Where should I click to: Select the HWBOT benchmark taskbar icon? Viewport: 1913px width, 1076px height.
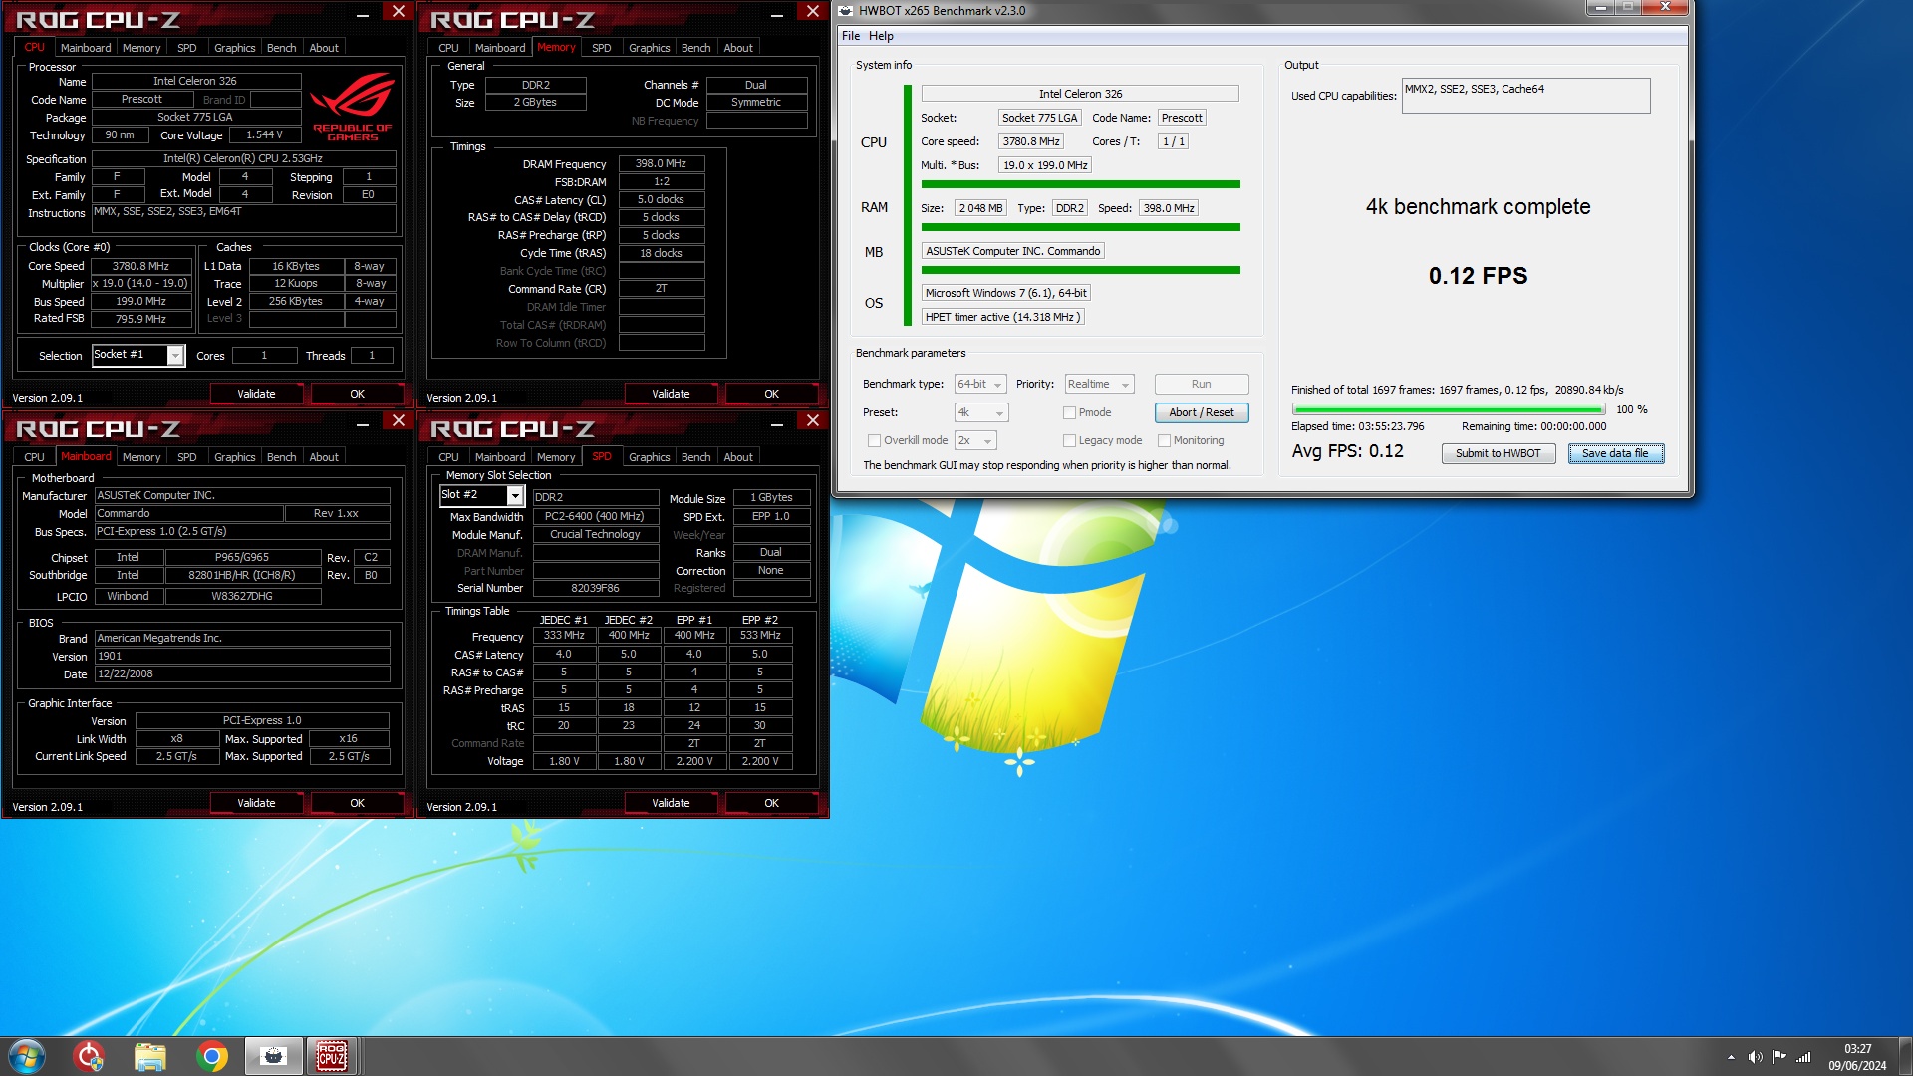(272, 1056)
